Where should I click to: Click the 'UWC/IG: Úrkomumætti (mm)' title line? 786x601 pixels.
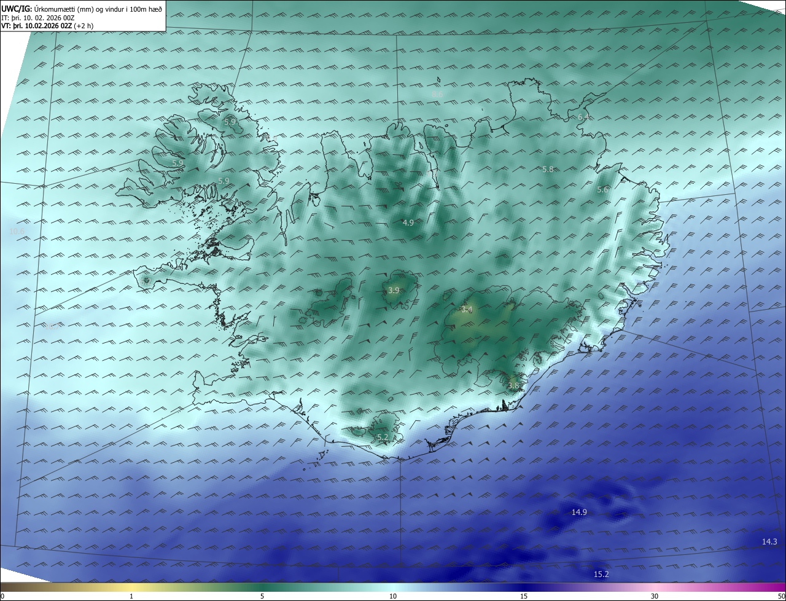(82, 9)
